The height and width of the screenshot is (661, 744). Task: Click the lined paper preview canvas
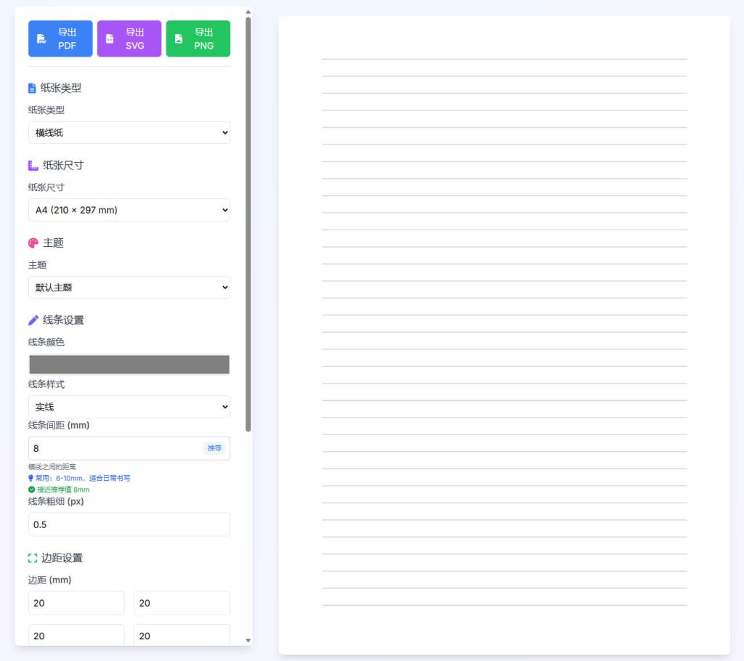click(x=504, y=334)
